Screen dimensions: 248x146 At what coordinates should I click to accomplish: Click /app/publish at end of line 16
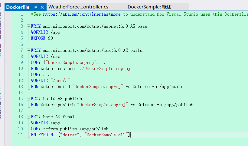point(179,105)
